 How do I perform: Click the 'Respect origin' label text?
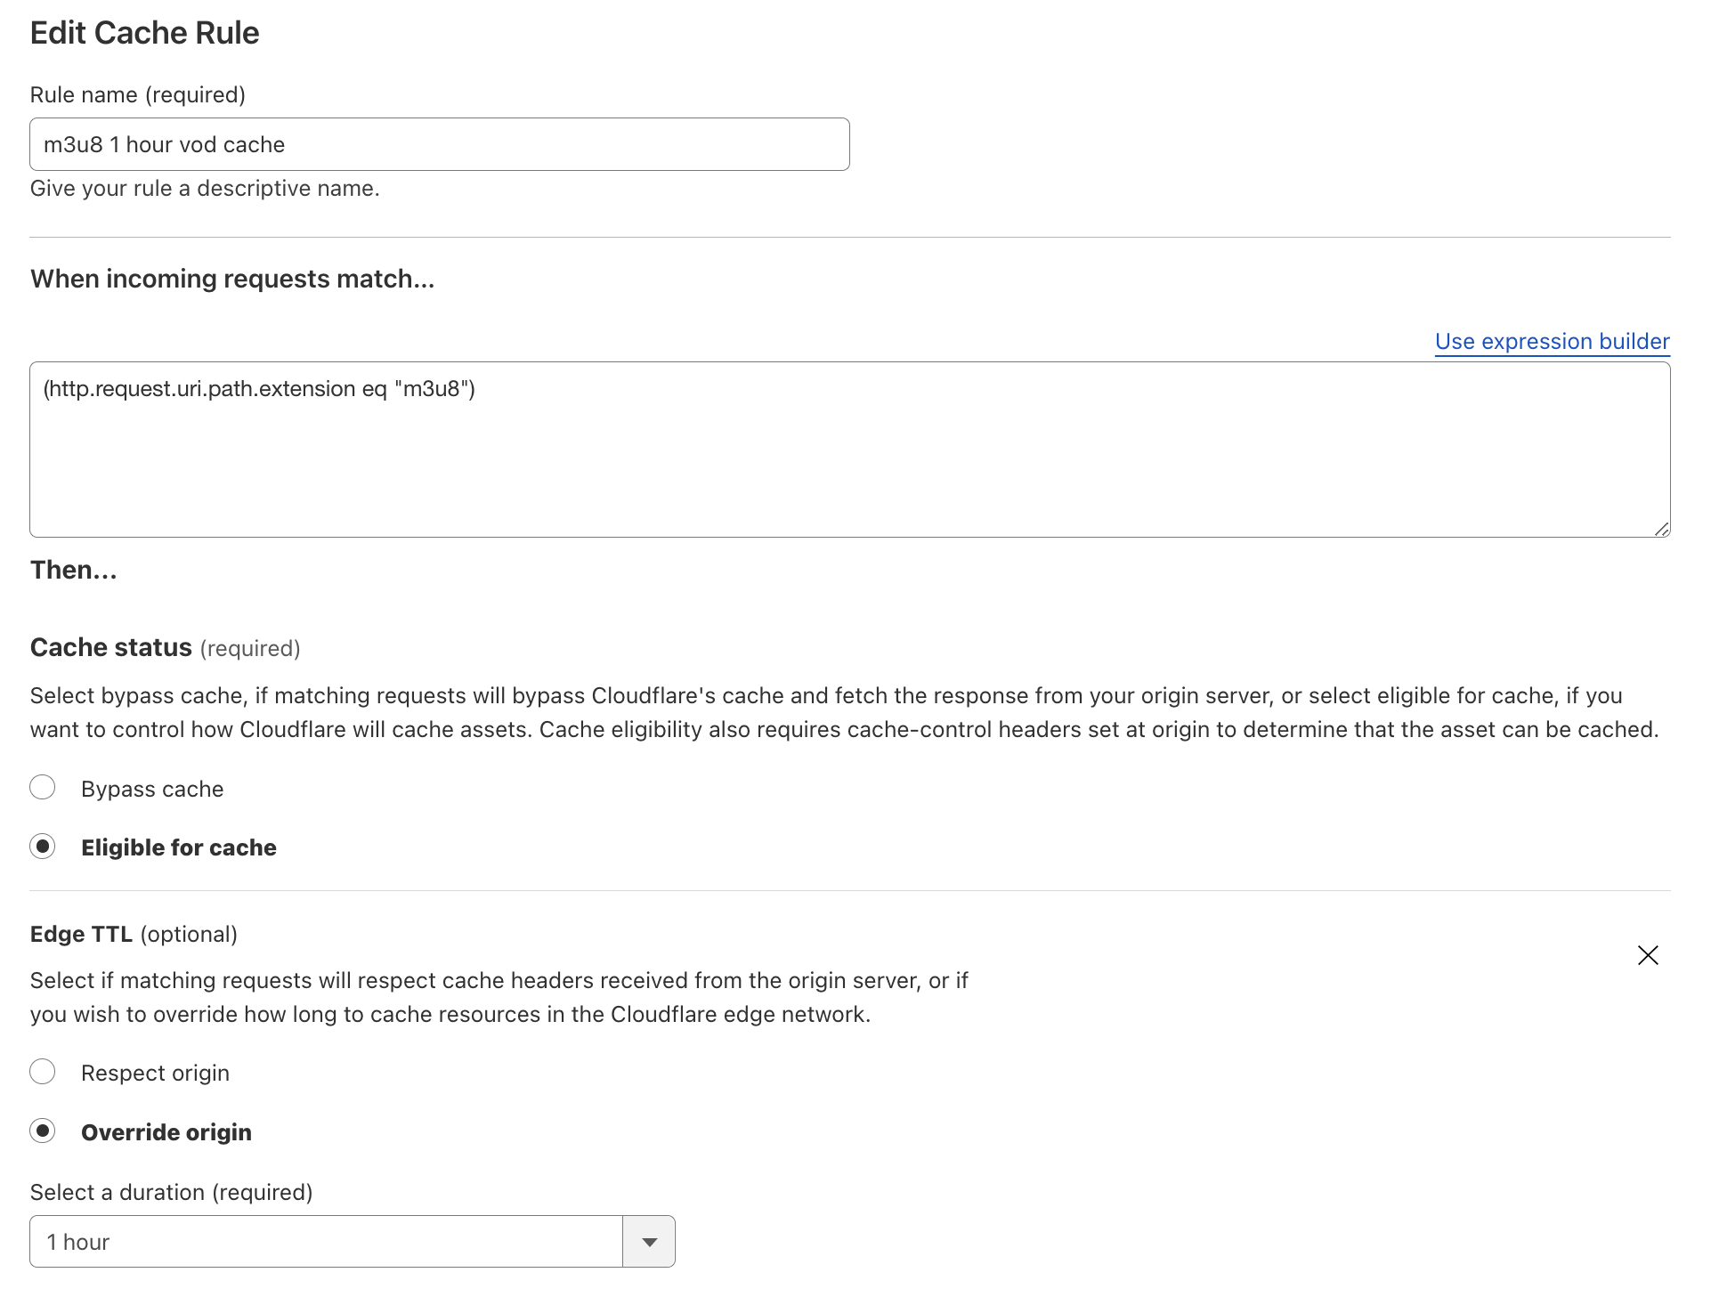[x=155, y=1074]
